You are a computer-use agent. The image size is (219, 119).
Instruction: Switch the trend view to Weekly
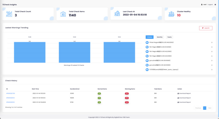click(x=149, y=37)
